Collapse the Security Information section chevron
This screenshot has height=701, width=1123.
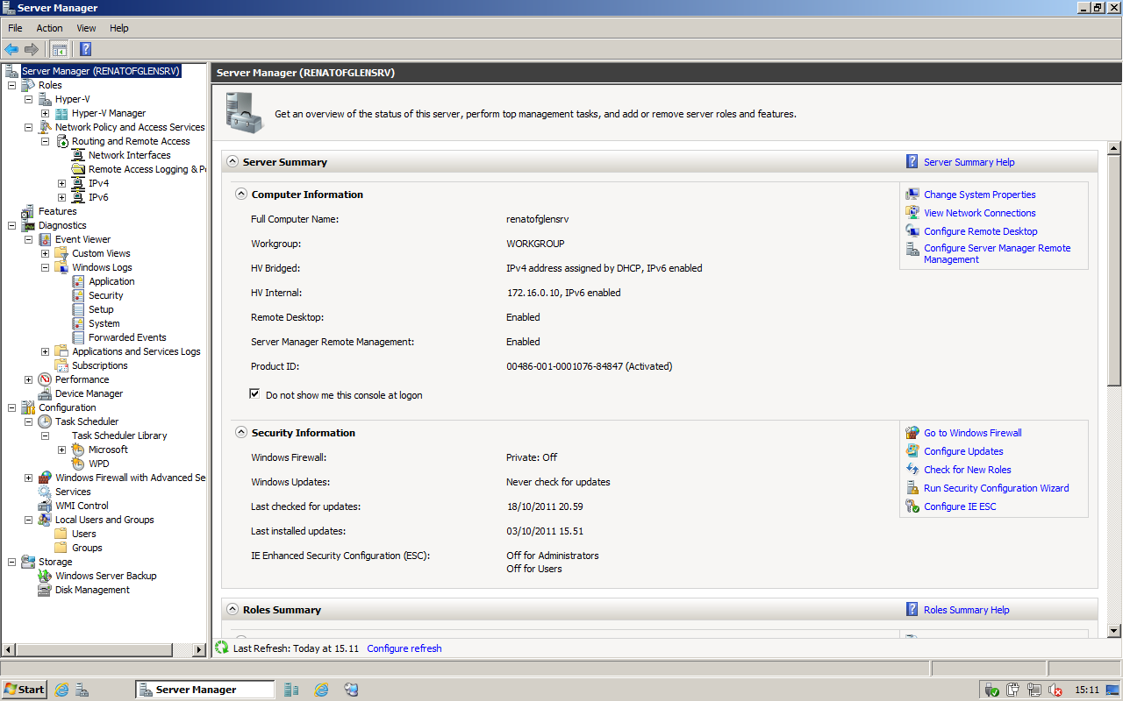click(241, 432)
